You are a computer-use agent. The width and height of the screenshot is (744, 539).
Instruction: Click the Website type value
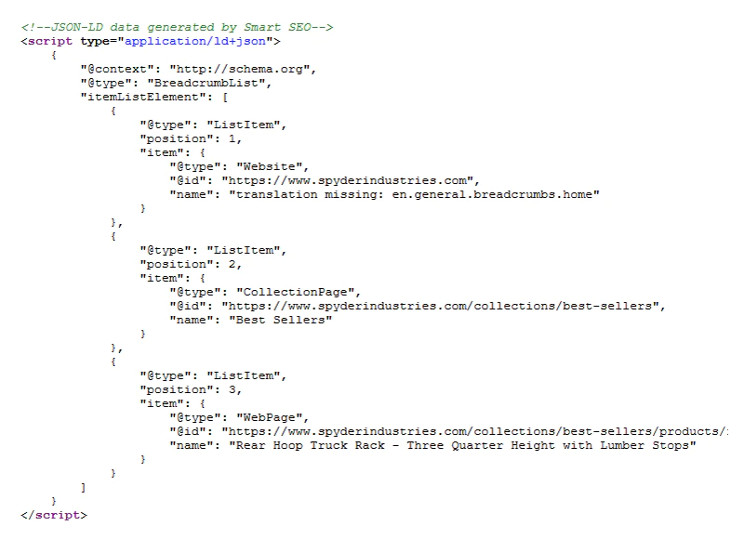(270, 167)
